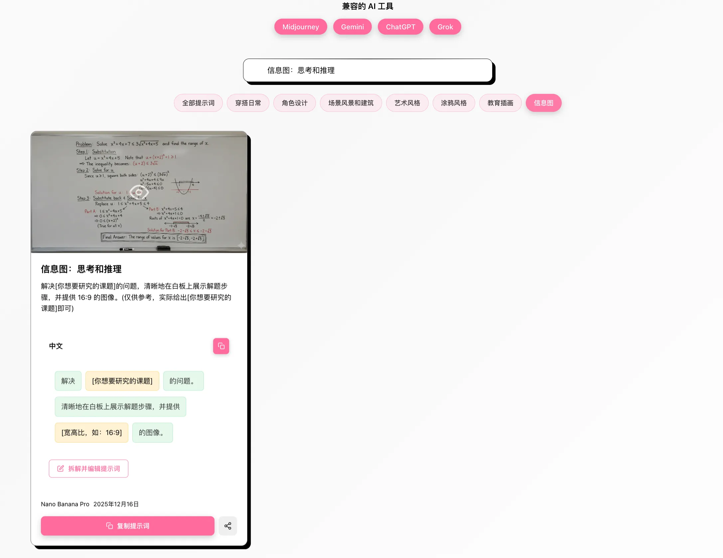Click the 信息图：思考和推理 search field
Image resolution: width=723 pixels, height=558 pixels.
pos(368,70)
